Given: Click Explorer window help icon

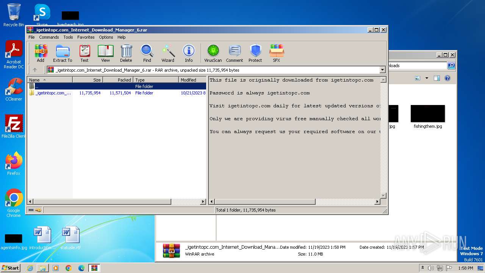Looking at the screenshot, I should click(447, 78).
